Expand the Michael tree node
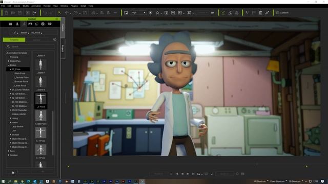The image size is (328, 184). 10,135
